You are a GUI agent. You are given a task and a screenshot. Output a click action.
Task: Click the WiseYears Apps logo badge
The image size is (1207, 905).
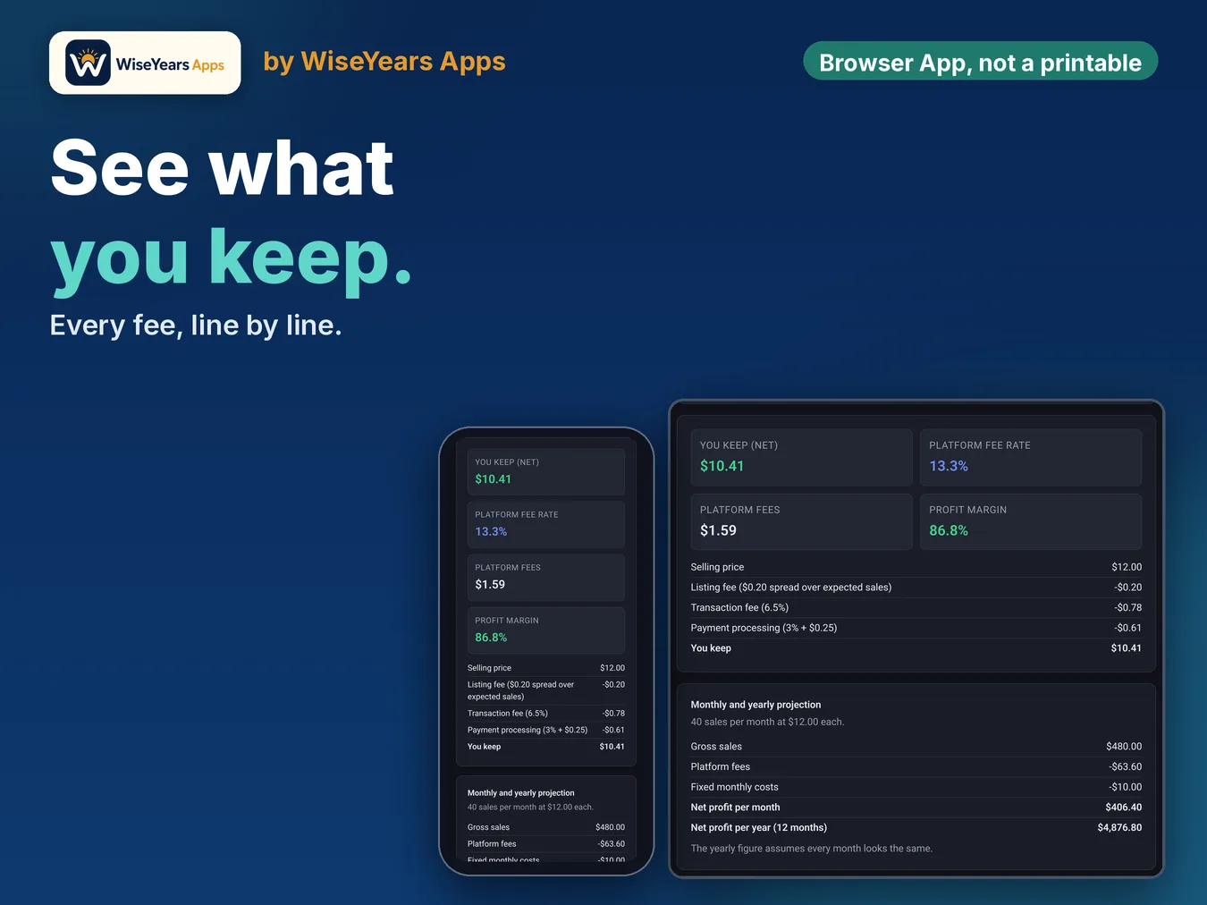(x=145, y=63)
